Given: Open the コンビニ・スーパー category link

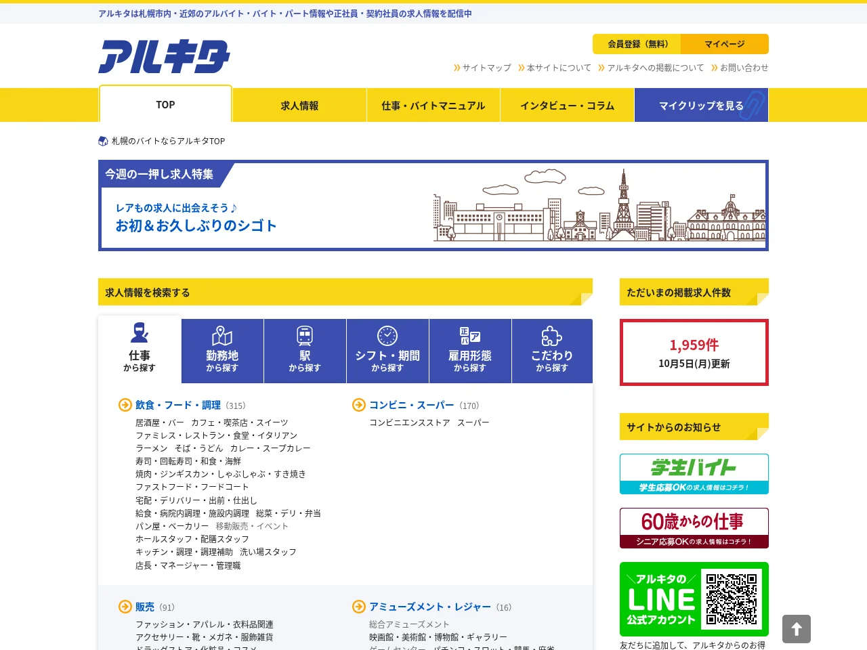Looking at the screenshot, I should pos(412,405).
